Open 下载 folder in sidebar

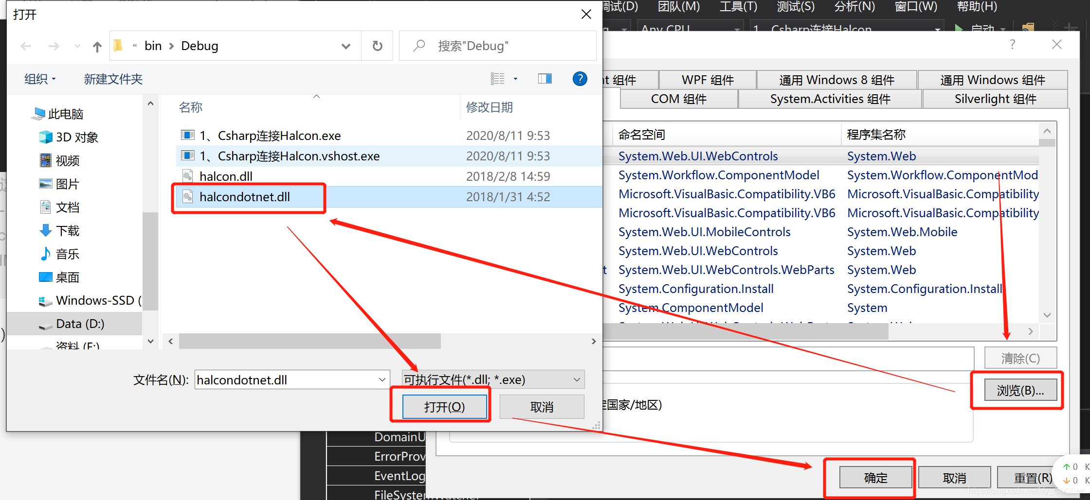click(59, 230)
